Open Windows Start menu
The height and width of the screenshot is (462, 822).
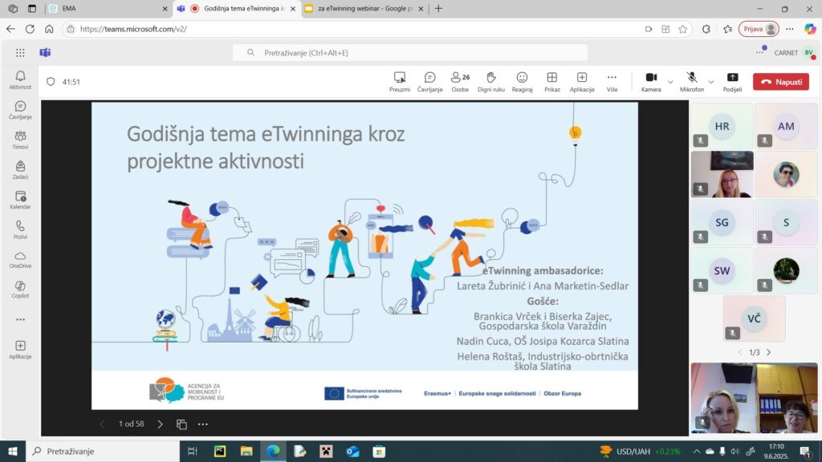pos(13,451)
